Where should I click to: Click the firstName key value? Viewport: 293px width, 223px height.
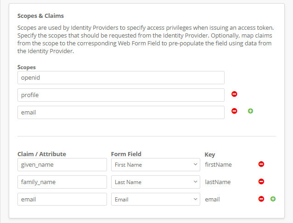(218, 165)
